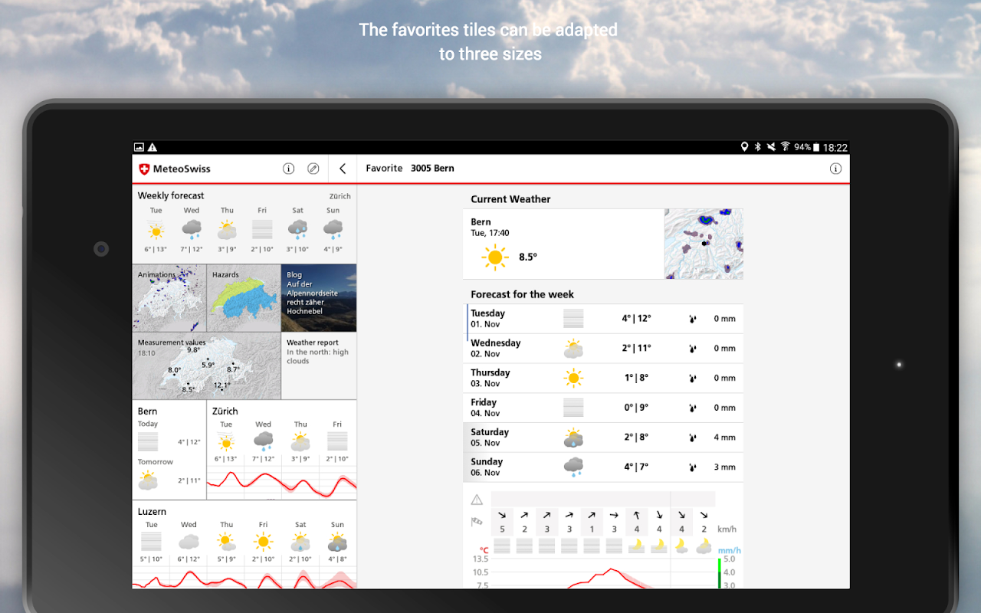Go back using the left chevron arrow

pos(343,169)
